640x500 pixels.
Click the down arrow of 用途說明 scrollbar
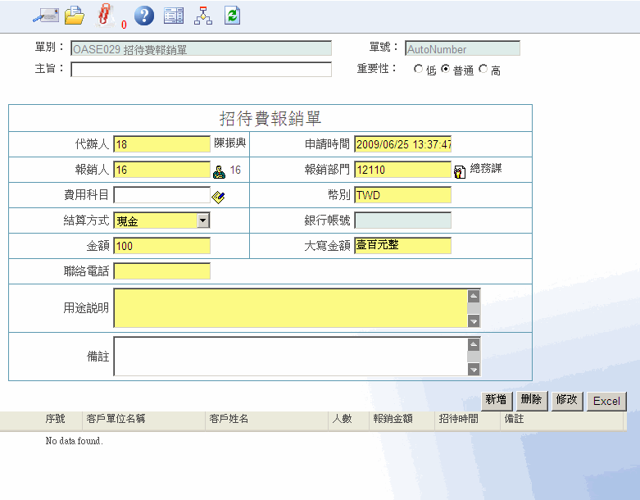(474, 322)
